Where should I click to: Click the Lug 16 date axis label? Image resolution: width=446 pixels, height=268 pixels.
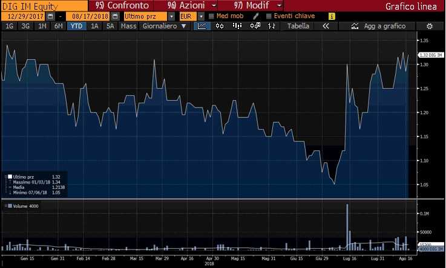tap(350, 258)
